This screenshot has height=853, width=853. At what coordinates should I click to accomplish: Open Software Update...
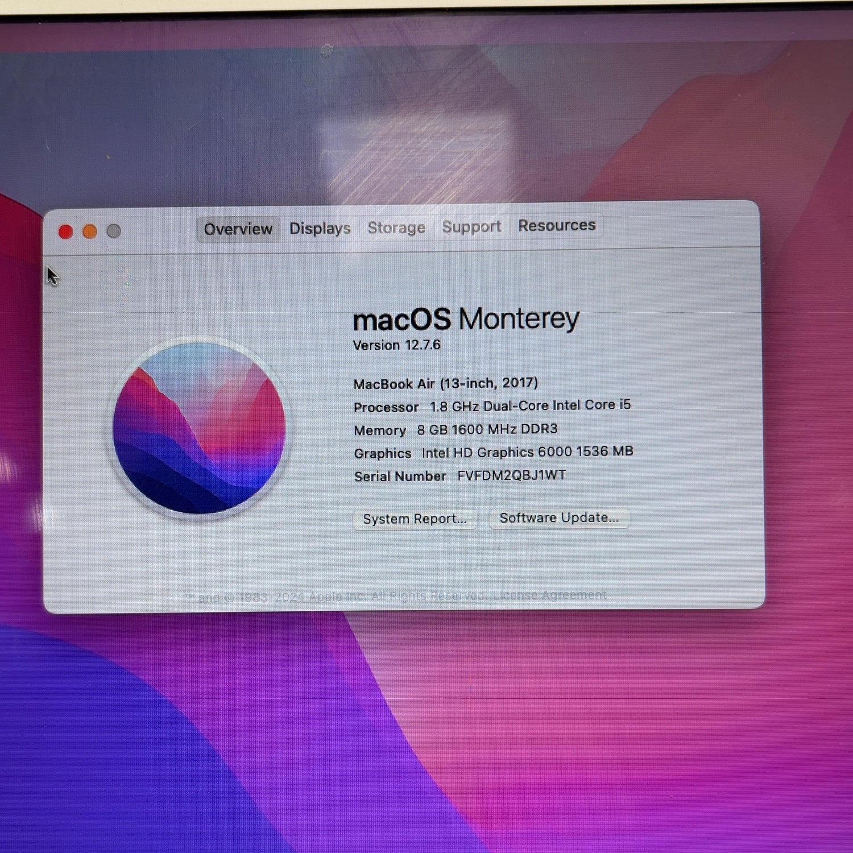tap(560, 517)
